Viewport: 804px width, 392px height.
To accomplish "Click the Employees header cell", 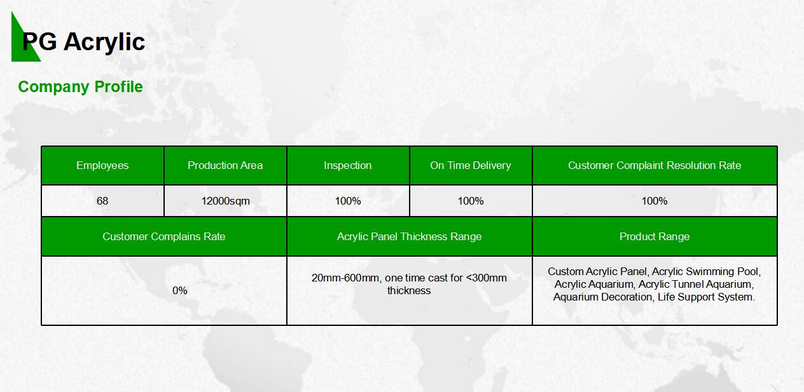I will [x=102, y=165].
